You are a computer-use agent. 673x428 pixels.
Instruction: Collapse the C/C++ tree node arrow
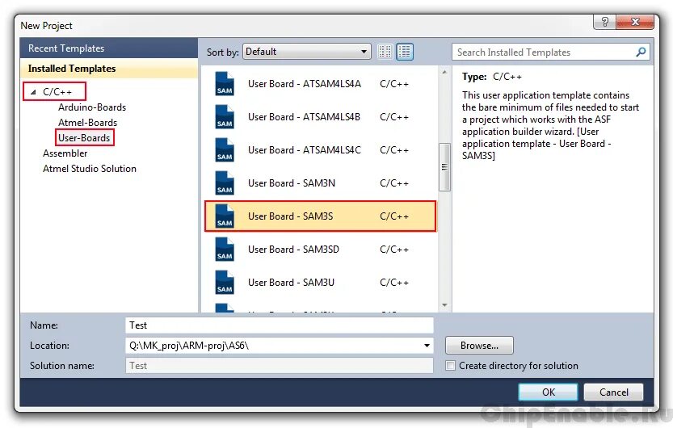coord(33,92)
